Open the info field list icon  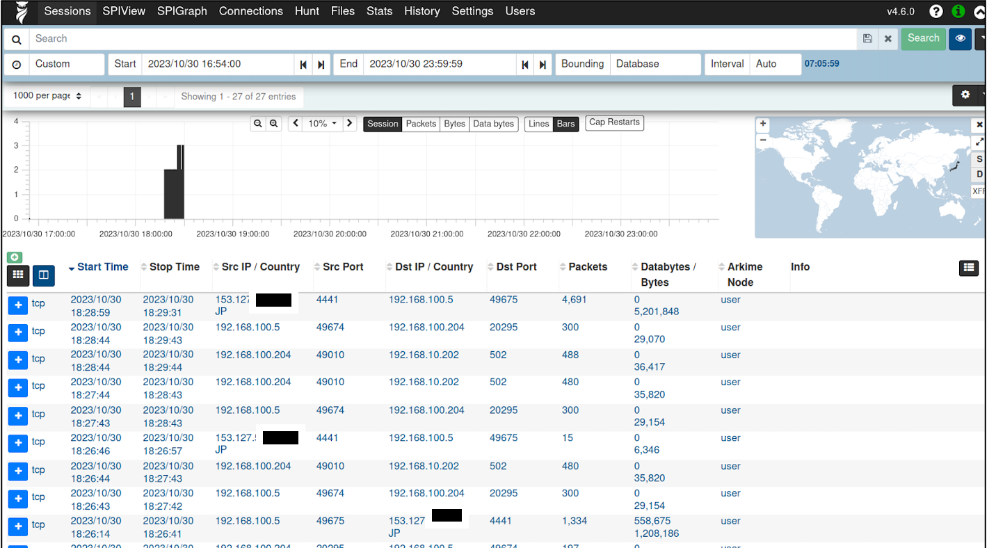969,268
